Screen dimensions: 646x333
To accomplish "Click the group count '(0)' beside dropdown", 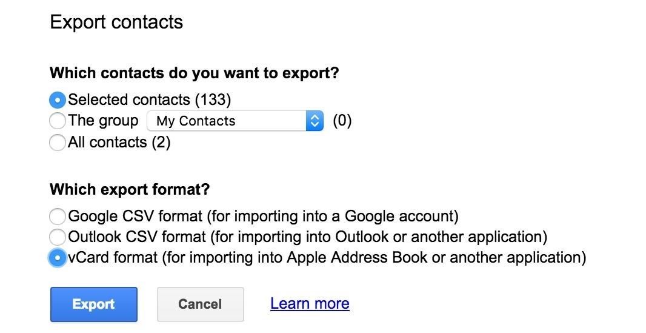I will pos(342,121).
